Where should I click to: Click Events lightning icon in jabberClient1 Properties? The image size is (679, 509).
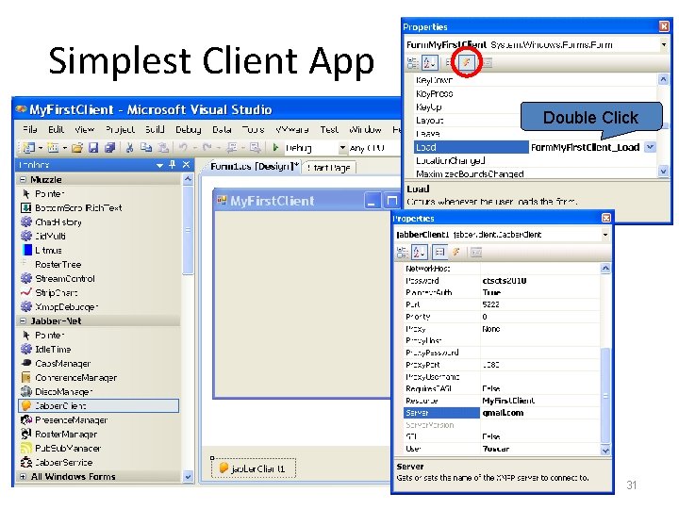pos(456,252)
